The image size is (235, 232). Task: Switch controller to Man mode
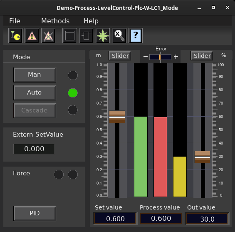pyautogui.click(x=35, y=75)
